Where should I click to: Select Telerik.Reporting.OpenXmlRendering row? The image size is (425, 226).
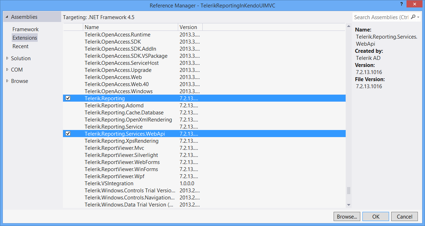(x=204, y=119)
